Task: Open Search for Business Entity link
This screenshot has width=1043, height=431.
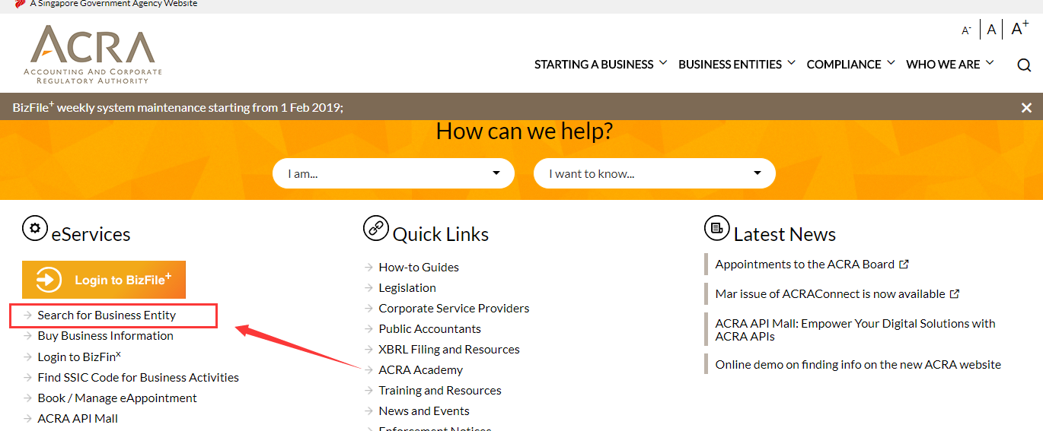Action: (107, 315)
